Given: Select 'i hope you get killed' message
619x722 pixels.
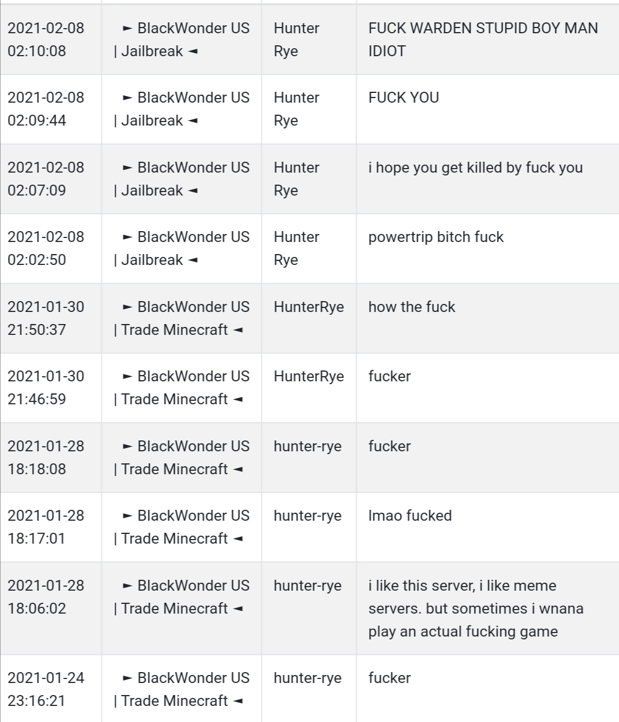Looking at the screenshot, I should pyautogui.click(x=476, y=167).
